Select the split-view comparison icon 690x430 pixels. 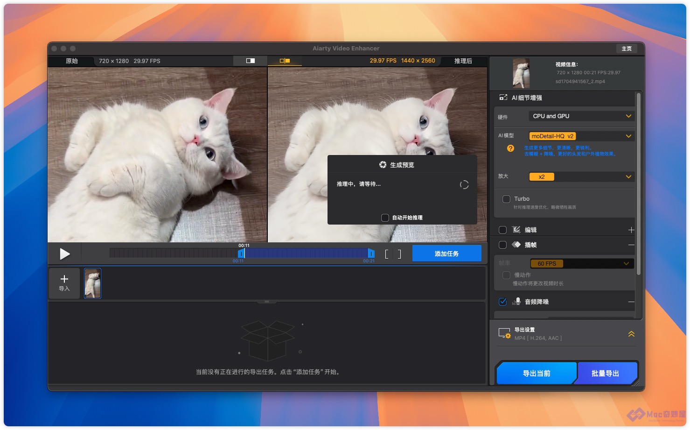tap(251, 61)
